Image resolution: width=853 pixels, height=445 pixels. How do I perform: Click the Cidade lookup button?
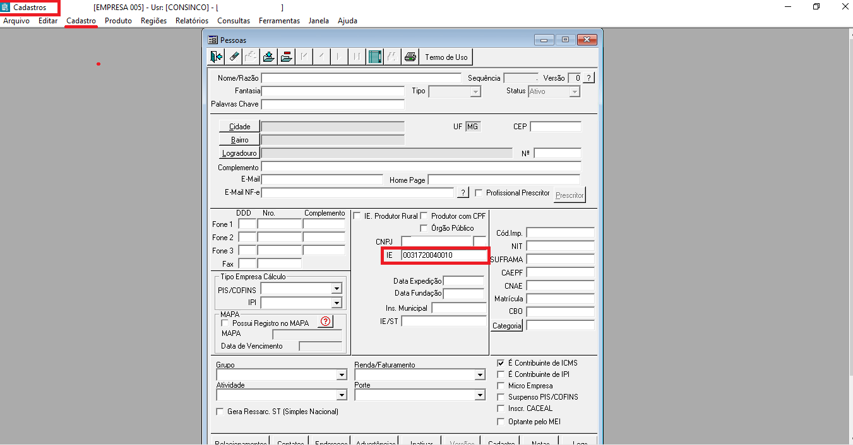point(239,127)
